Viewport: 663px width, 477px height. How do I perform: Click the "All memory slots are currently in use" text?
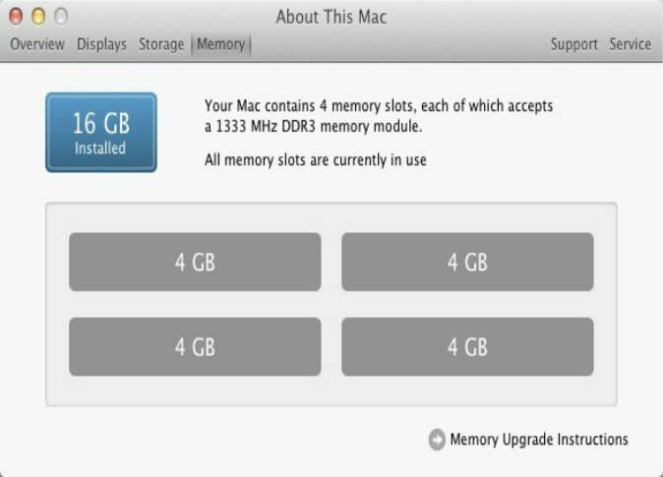[x=315, y=159]
